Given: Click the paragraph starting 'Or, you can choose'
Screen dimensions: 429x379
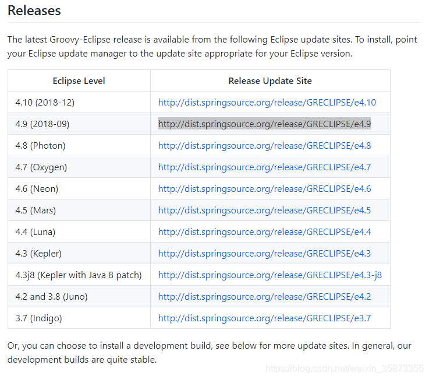Looking at the screenshot, I should tap(210, 353).
